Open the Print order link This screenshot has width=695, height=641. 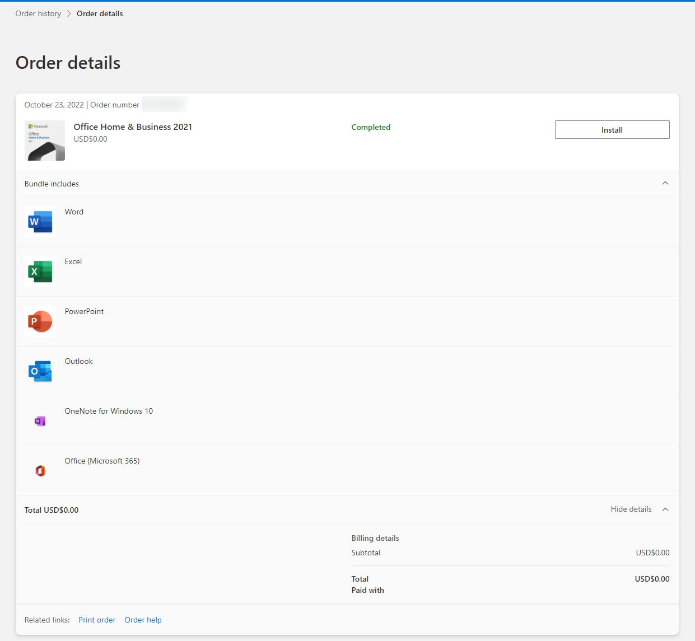click(97, 620)
